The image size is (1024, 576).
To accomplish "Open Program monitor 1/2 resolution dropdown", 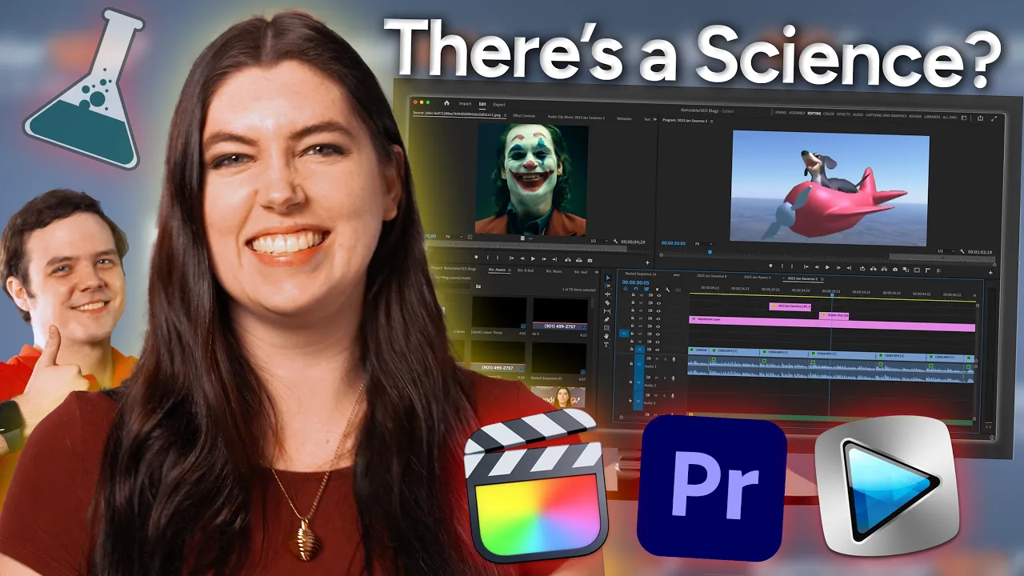I will [x=946, y=250].
